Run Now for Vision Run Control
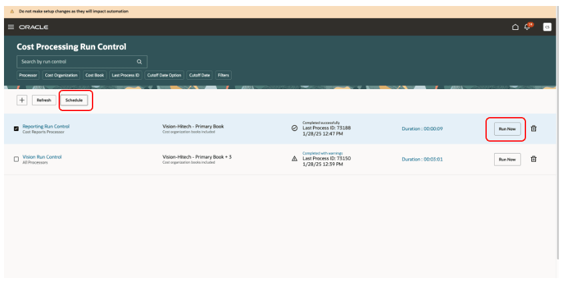The height and width of the screenshot is (294, 574). coord(507,160)
